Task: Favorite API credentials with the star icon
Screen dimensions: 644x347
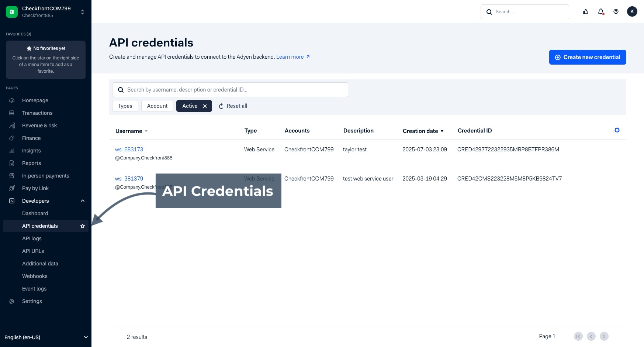Action: pyautogui.click(x=83, y=226)
